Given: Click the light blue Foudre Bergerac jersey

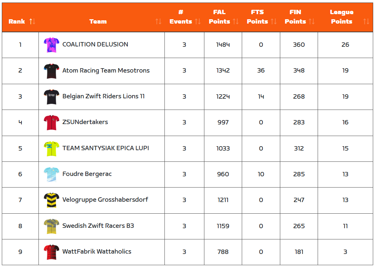Looking at the screenshot, I should pyautogui.click(x=51, y=174).
